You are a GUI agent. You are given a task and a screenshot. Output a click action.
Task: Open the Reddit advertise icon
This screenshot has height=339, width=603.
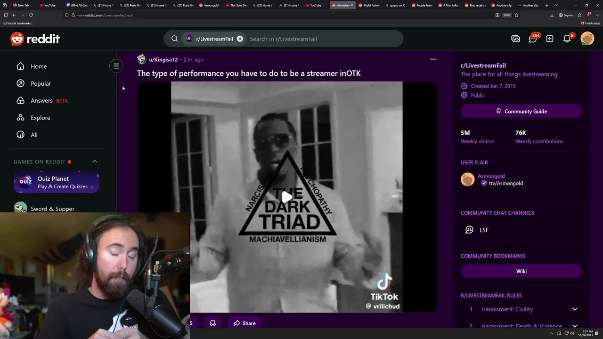515,39
